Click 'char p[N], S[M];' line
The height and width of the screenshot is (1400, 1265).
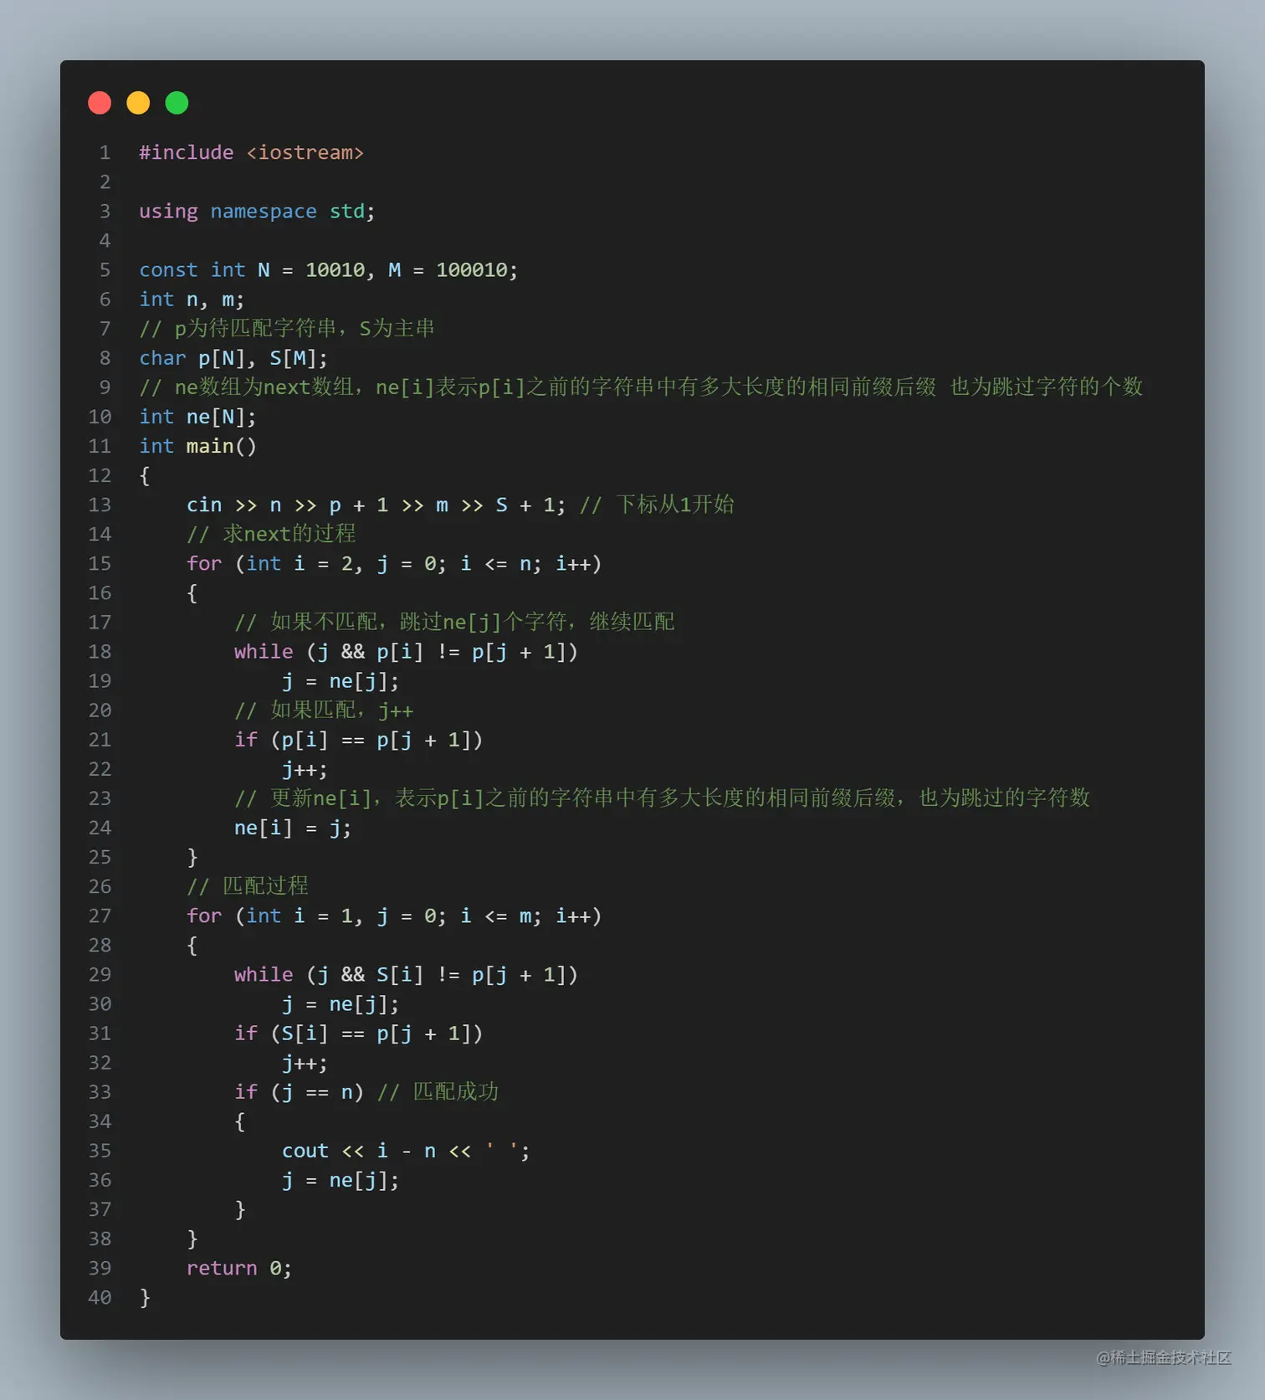point(233,358)
